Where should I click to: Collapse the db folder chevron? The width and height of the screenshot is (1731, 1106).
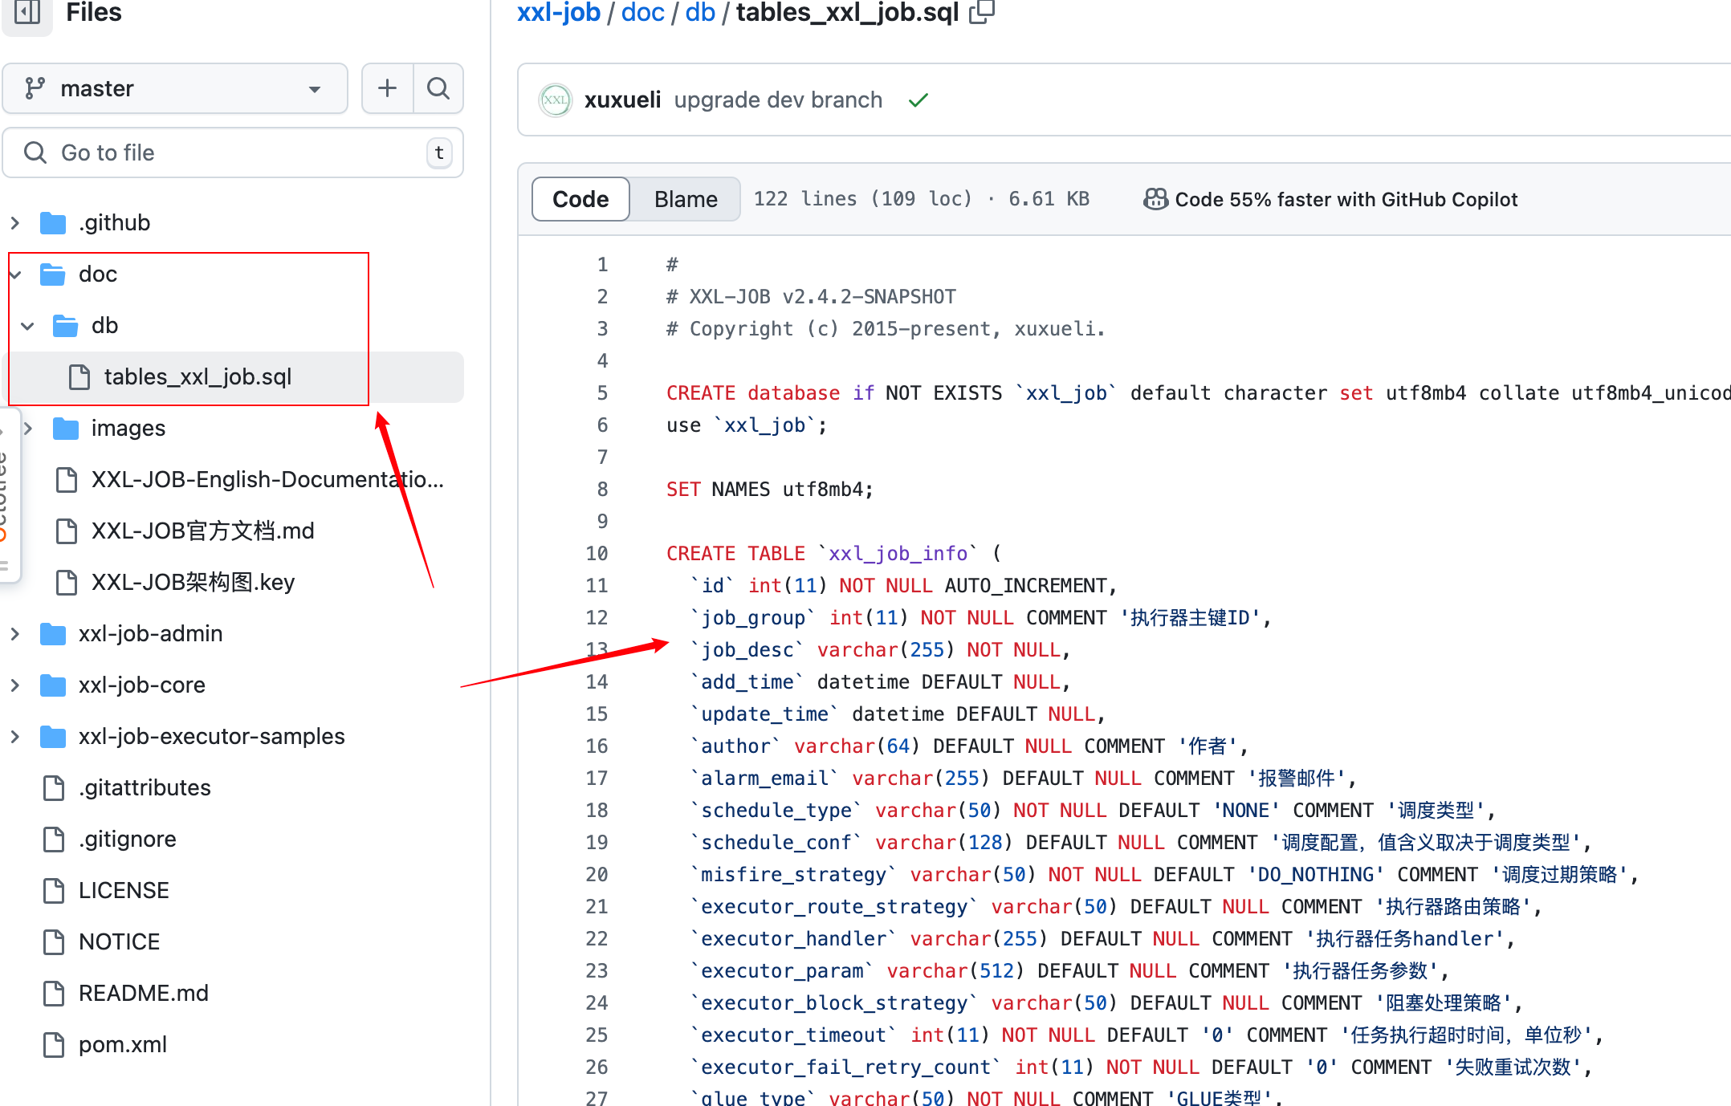(x=27, y=326)
